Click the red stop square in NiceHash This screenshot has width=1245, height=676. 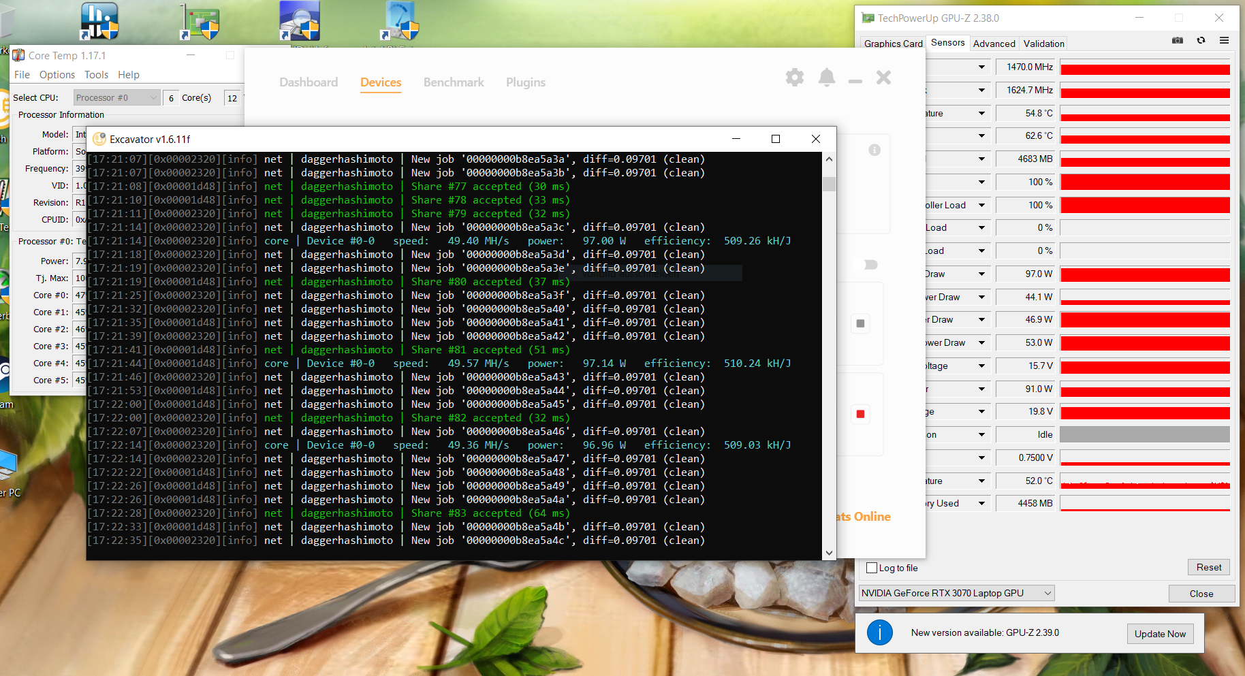tap(860, 414)
